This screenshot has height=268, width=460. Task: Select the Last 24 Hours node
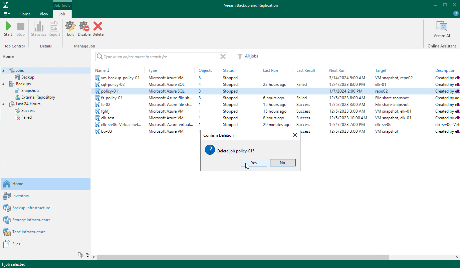click(x=28, y=104)
